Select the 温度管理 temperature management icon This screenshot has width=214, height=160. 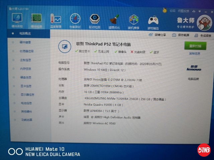tap(56, 20)
